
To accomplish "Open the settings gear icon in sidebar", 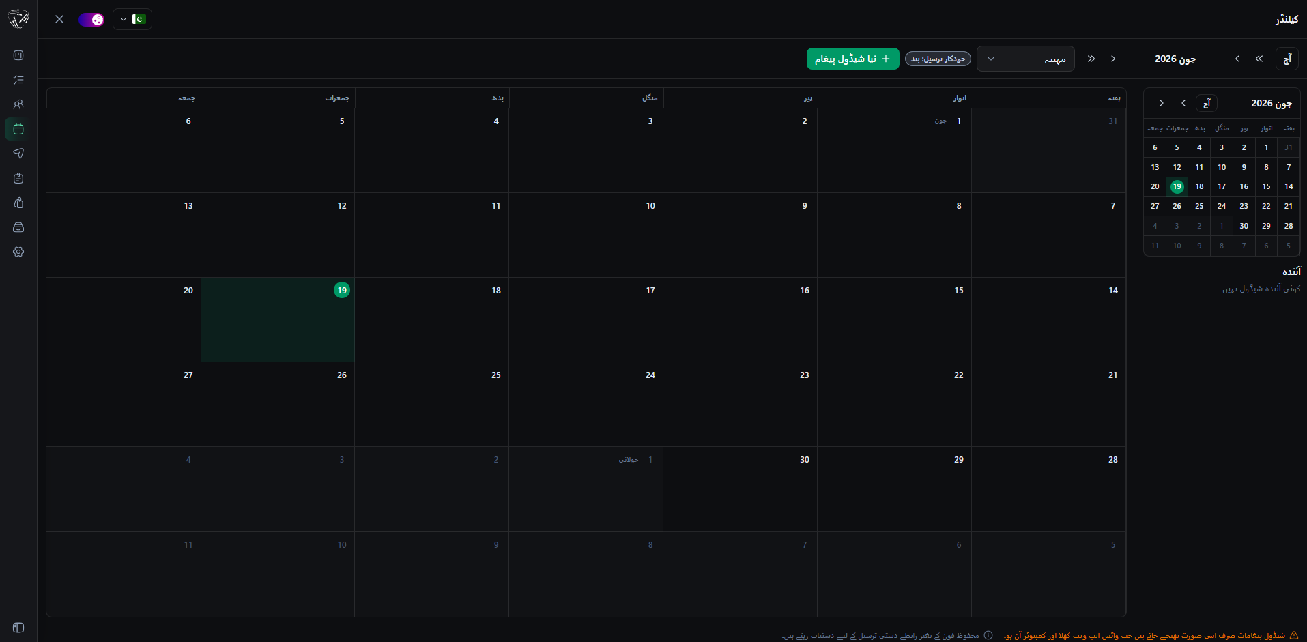I will pos(18,252).
